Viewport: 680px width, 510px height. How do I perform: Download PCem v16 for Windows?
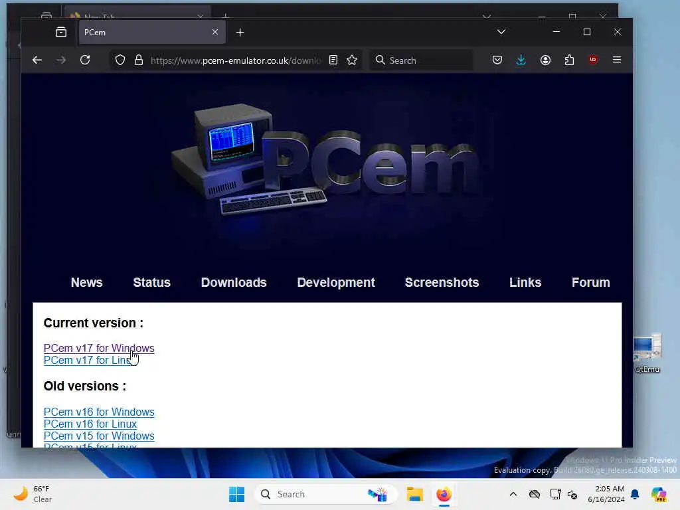coord(99,412)
